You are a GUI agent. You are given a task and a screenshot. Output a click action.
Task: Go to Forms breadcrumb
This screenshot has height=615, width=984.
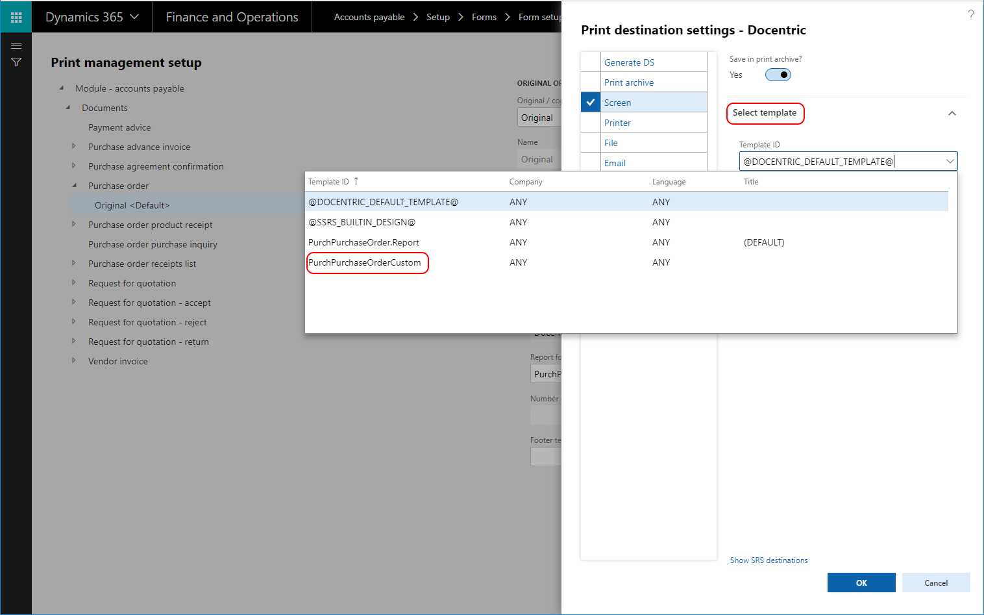coord(484,17)
